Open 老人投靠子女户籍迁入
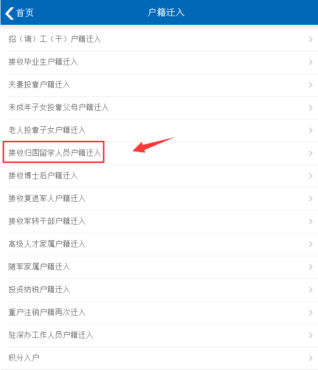This screenshot has width=318, height=370. tap(159, 130)
